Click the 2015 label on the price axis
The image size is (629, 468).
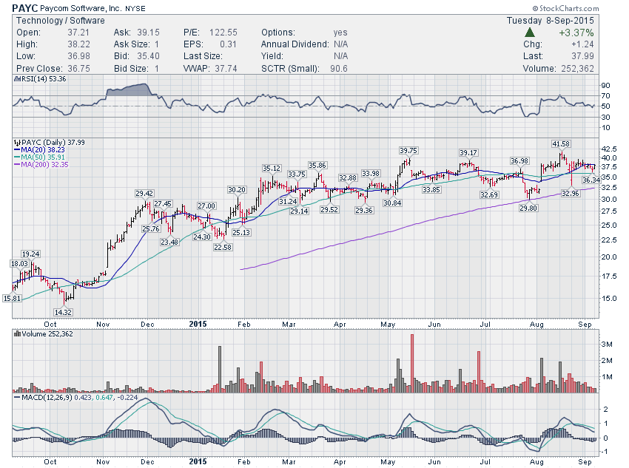tap(198, 324)
